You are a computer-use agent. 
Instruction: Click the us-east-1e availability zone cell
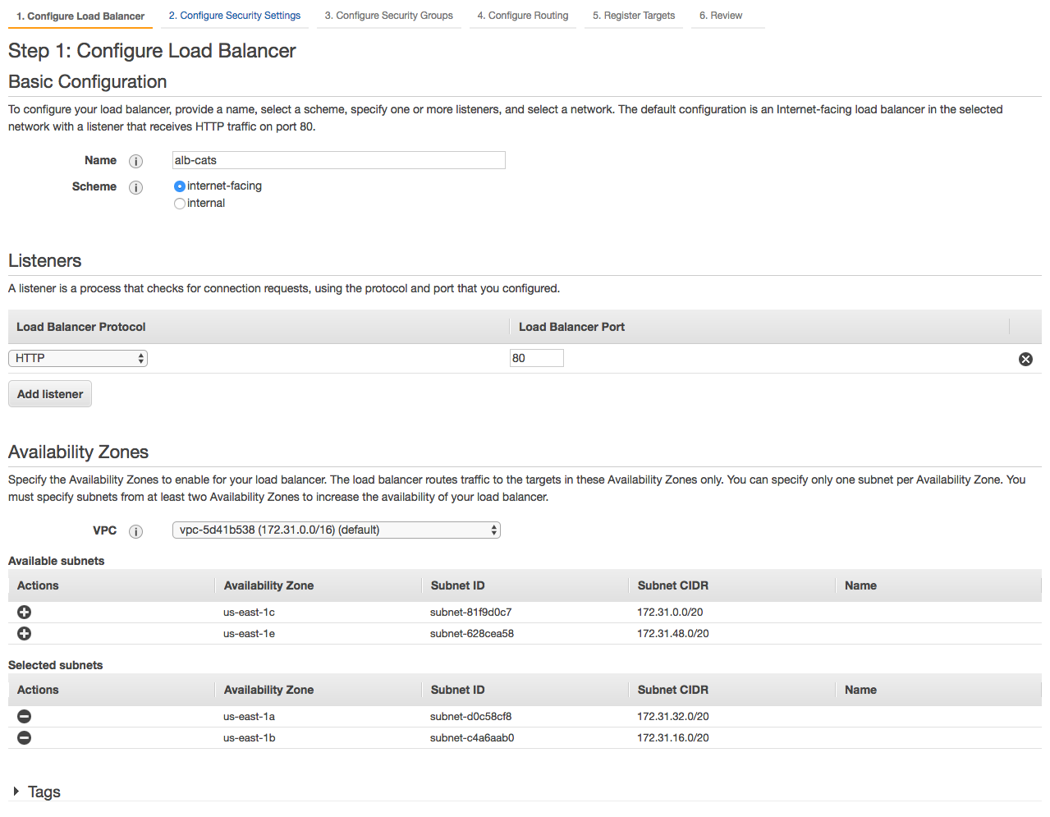pos(249,633)
